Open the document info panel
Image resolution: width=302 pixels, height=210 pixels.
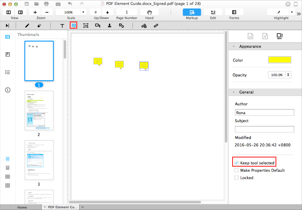(7, 90)
